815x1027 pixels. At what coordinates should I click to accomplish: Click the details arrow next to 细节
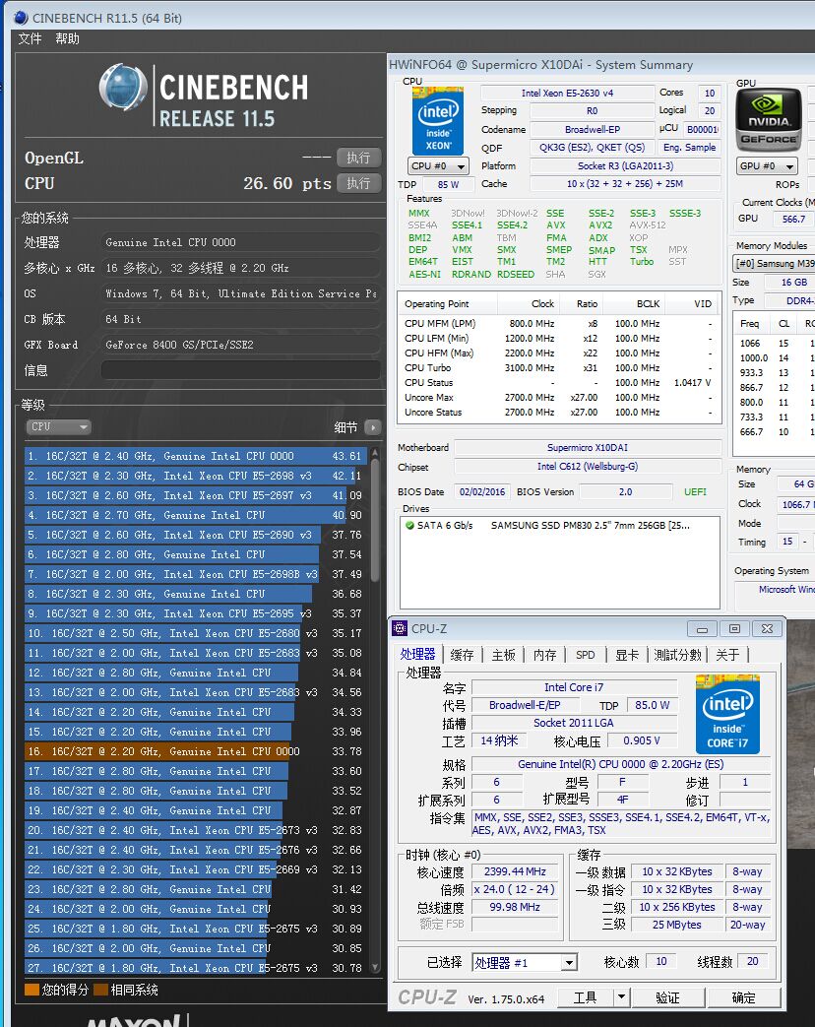[372, 427]
